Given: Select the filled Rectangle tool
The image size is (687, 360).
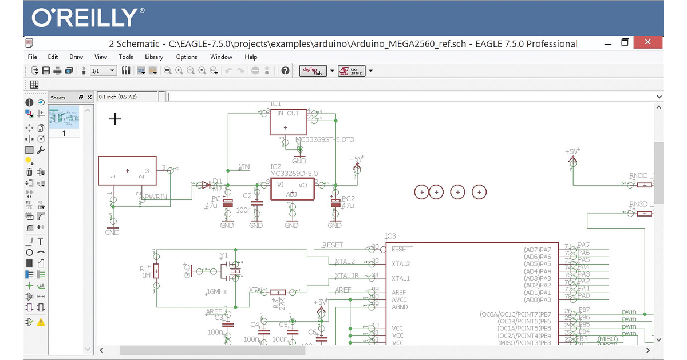Looking at the screenshot, I should tap(29, 263).
